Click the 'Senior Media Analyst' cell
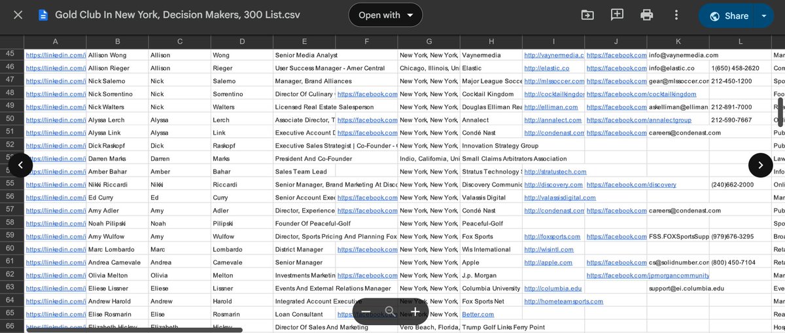The width and height of the screenshot is (785, 333). pyautogui.click(x=304, y=56)
